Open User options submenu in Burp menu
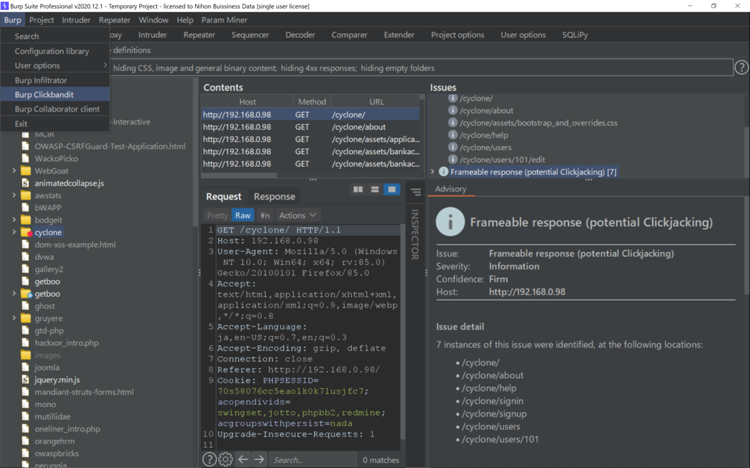This screenshot has width=750, height=468. pyautogui.click(x=55, y=66)
